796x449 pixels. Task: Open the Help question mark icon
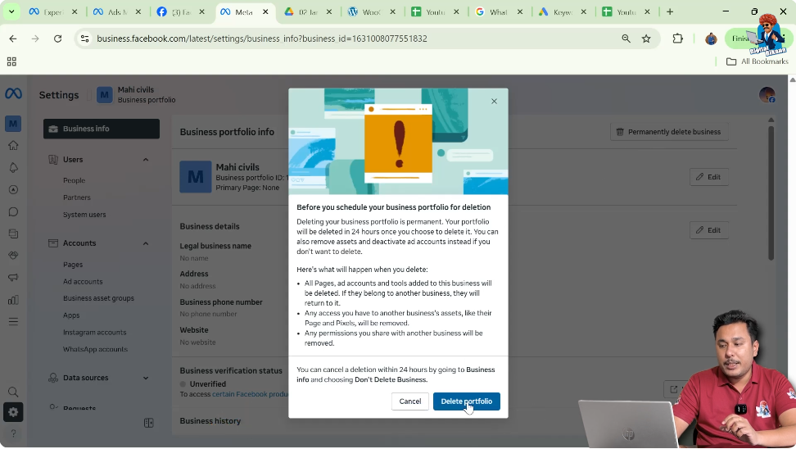coord(13,433)
